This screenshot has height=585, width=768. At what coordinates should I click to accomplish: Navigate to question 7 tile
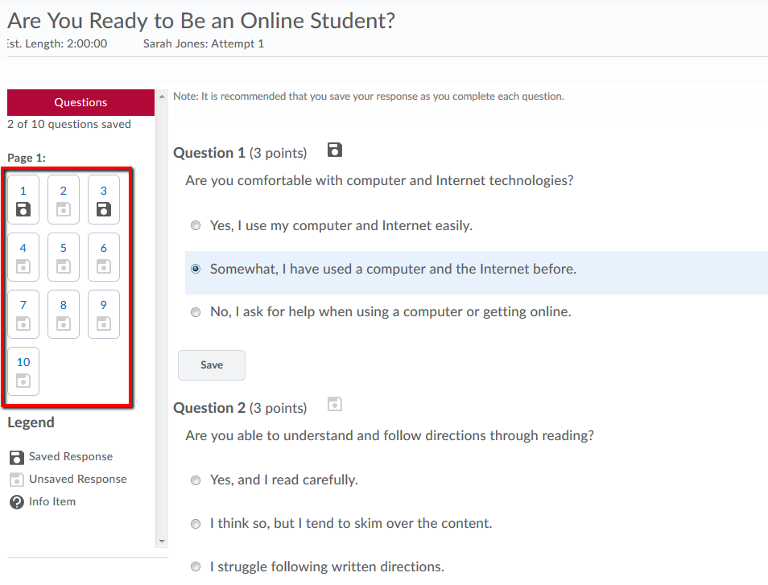[x=23, y=314]
